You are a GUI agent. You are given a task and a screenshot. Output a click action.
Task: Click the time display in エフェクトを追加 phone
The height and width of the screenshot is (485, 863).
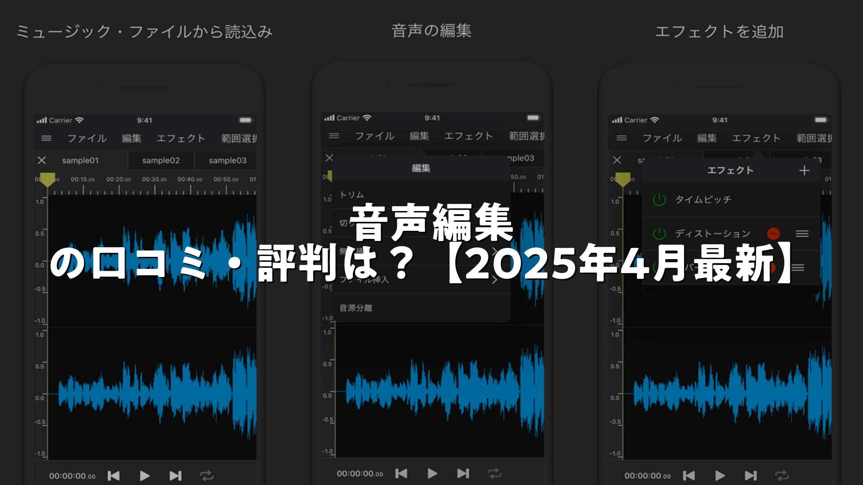(648, 476)
